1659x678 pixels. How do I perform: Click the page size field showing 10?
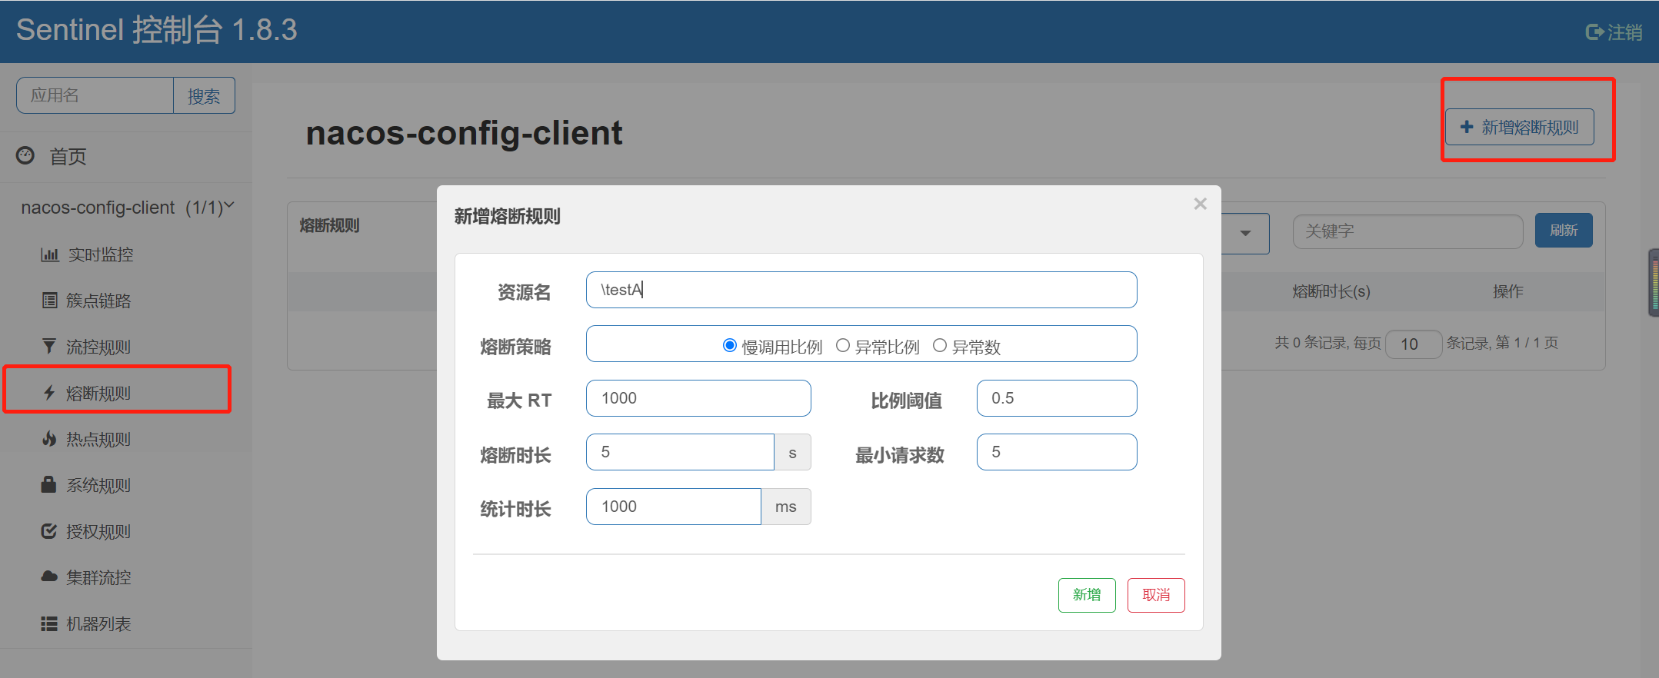pyautogui.click(x=1414, y=344)
